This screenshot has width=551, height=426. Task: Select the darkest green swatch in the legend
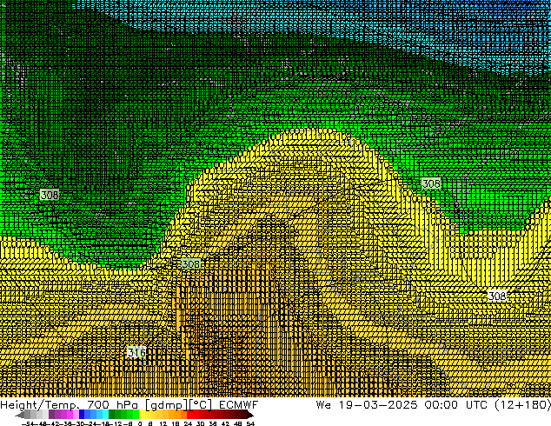tap(112, 414)
